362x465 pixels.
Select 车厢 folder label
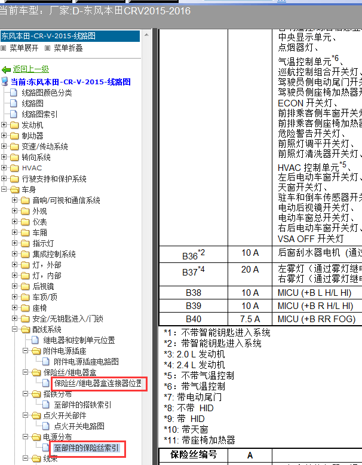(40, 232)
